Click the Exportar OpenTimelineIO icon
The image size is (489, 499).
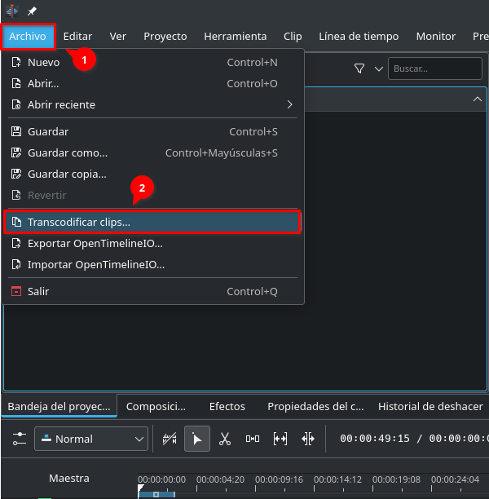[16, 243]
